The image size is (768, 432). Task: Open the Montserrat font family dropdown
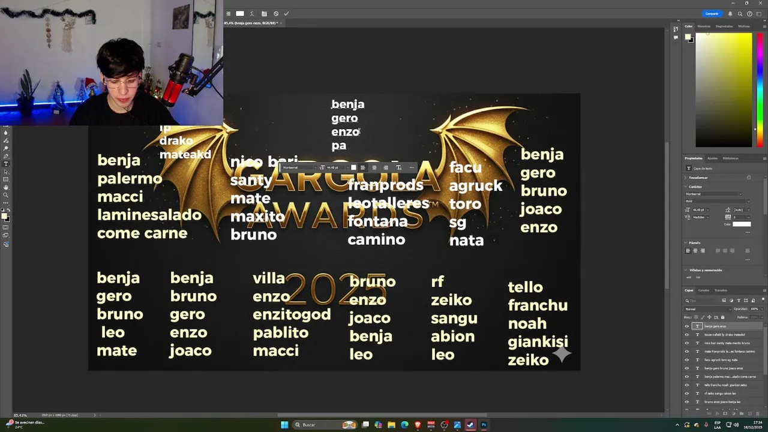740,194
